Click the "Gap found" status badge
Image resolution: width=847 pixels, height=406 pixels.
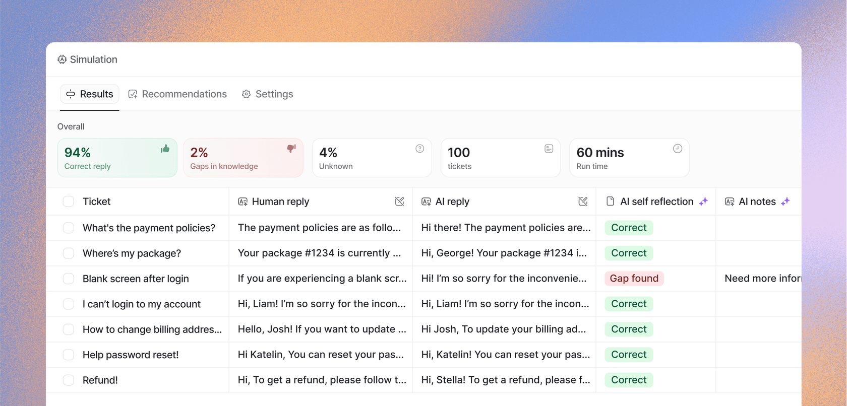(x=634, y=279)
